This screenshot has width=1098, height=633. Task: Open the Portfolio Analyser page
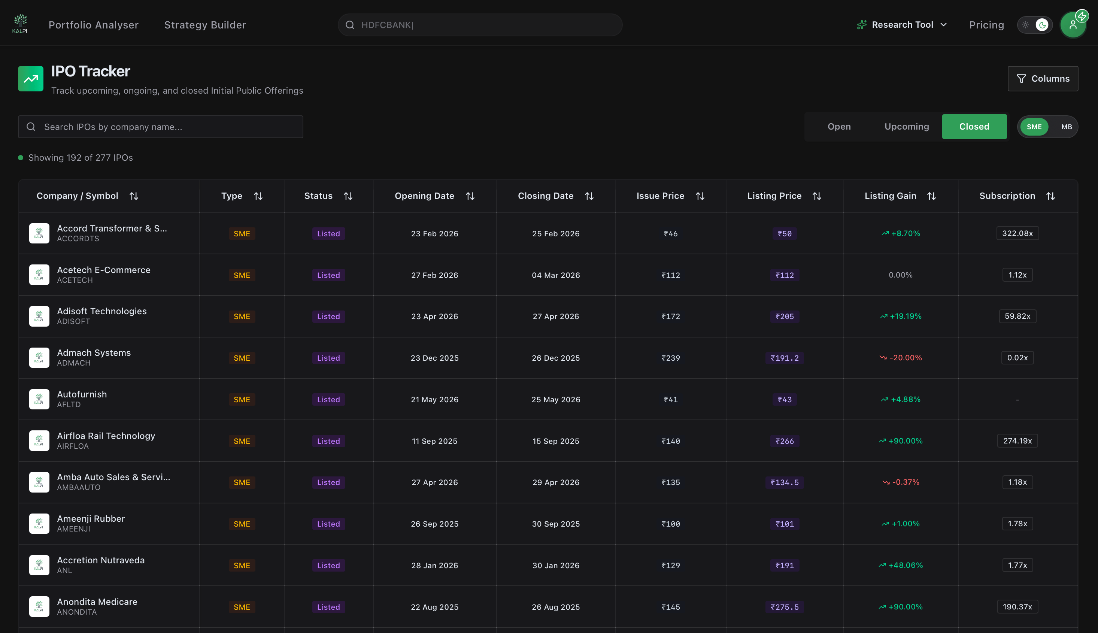click(94, 25)
